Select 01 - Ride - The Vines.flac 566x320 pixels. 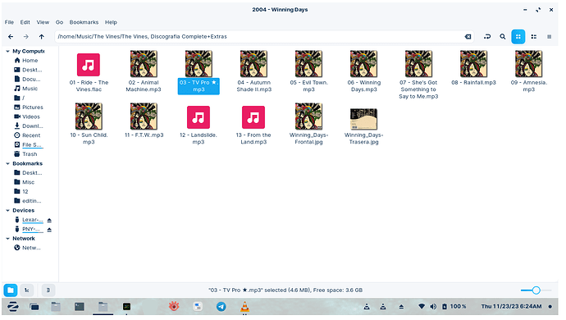pos(89,72)
